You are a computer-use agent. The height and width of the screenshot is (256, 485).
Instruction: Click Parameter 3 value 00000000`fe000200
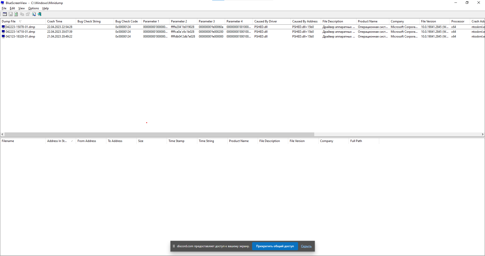pyautogui.click(x=211, y=32)
